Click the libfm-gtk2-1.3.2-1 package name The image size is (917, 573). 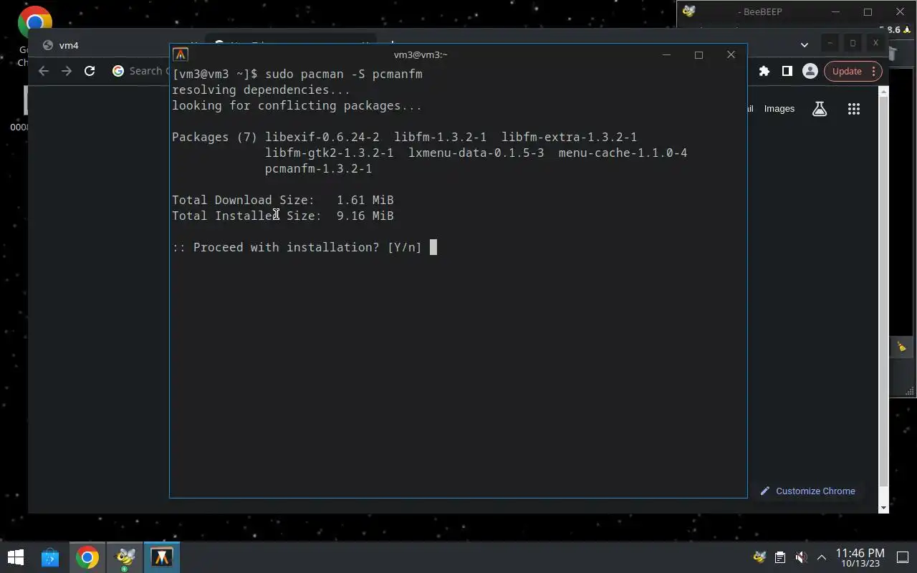pos(330,153)
